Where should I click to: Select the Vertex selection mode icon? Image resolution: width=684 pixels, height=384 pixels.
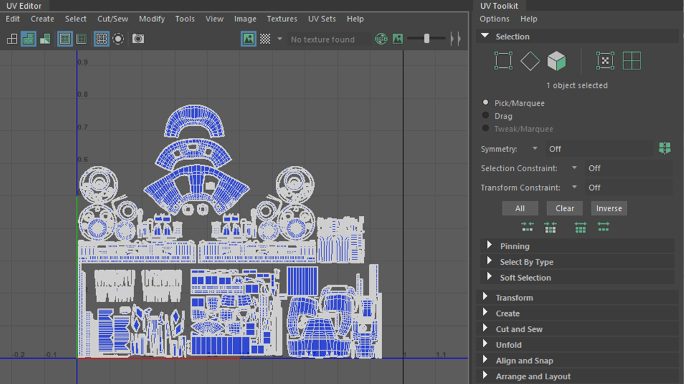[x=503, y=61]
